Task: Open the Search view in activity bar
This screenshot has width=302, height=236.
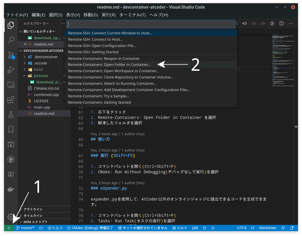Action: tap(11, 40)
